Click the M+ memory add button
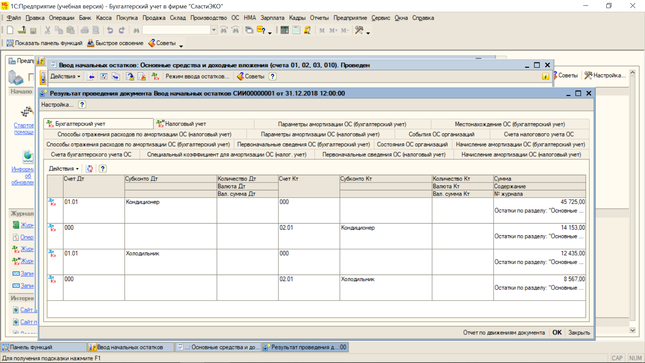Viewport: 645px width, 363px height. pyautogui.click(x=333, y=30)
